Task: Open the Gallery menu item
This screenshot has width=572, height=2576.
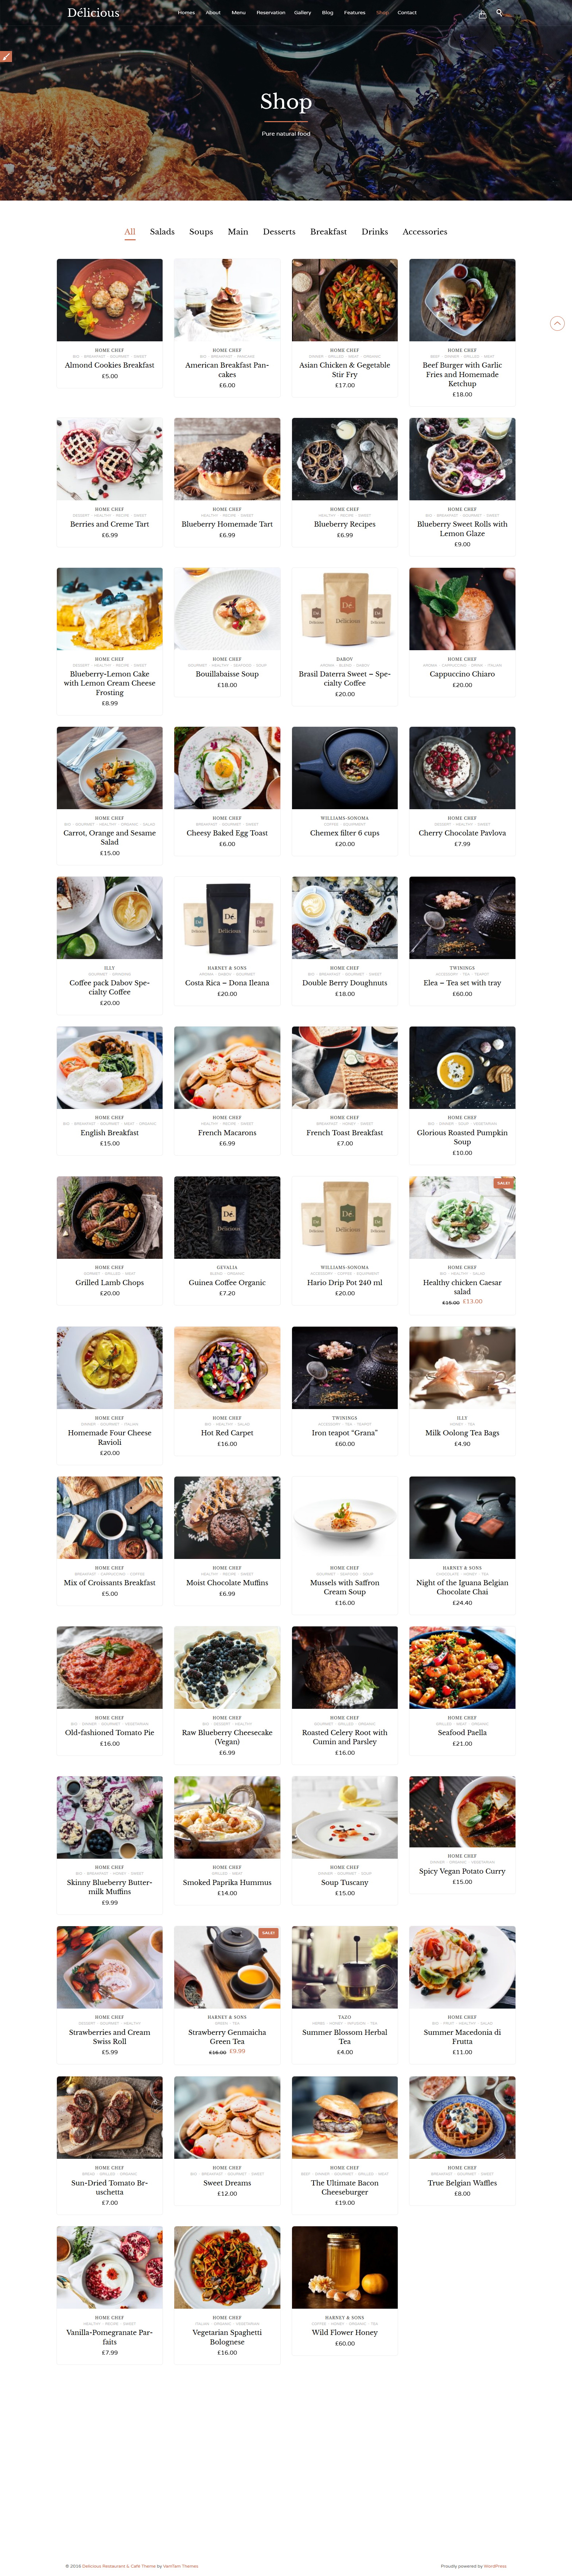Action: click(x=302, y=13)
